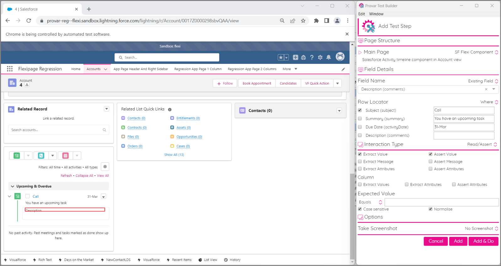Click the Log a Call phone icon
The width and height of the screenshot is (501, 266).
click(41, 156)
